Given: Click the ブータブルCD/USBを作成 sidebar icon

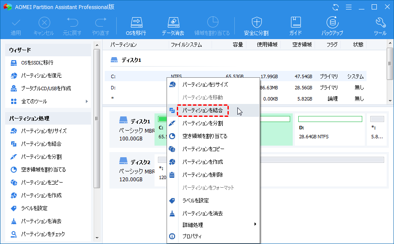Looking at the screenshot, I should [14, 88].
